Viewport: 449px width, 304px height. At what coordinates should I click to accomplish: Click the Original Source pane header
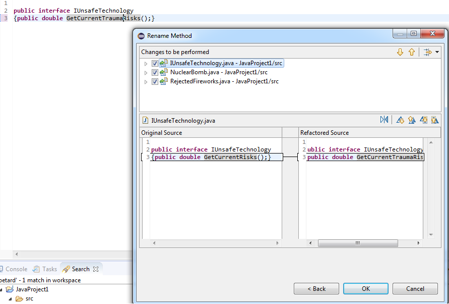tap(211, 133)
